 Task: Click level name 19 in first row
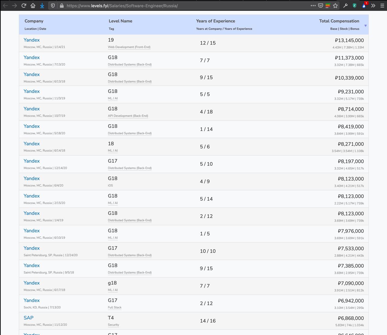(x=111, y=40)
